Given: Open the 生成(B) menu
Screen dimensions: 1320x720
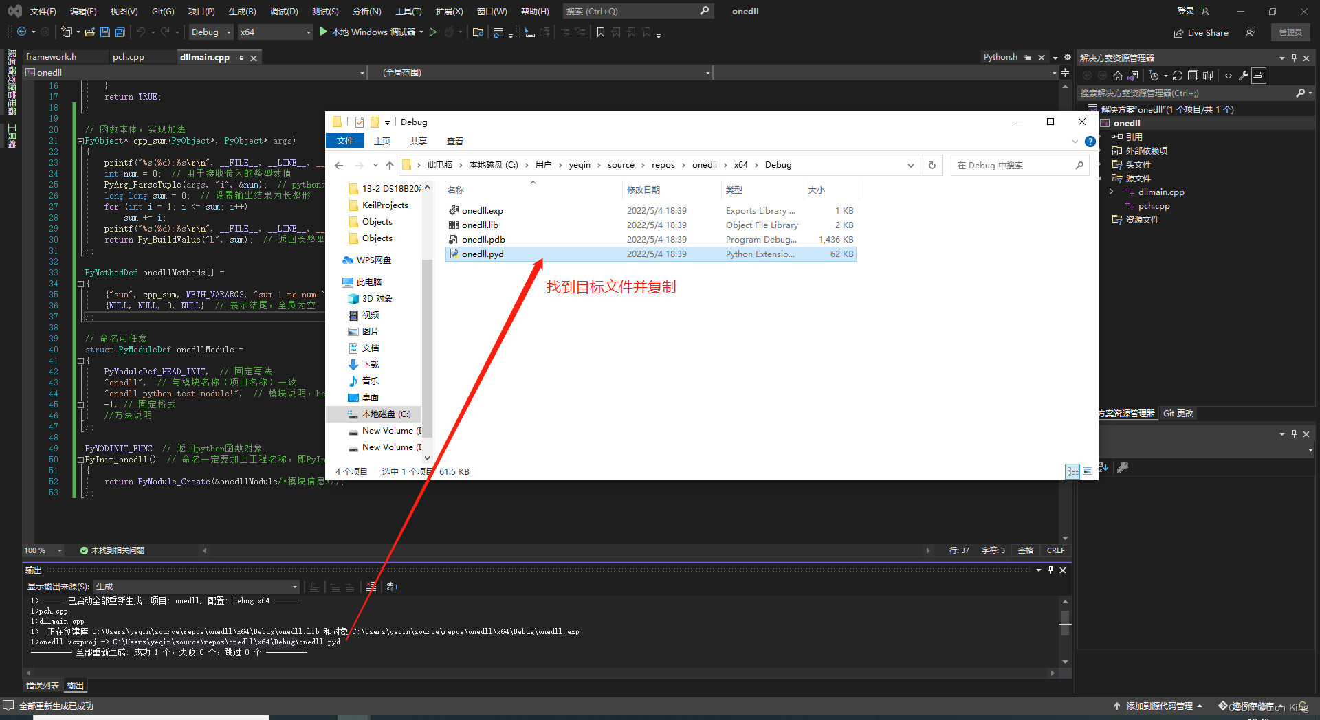Looking at the screenshot, I should coord(242,11).
